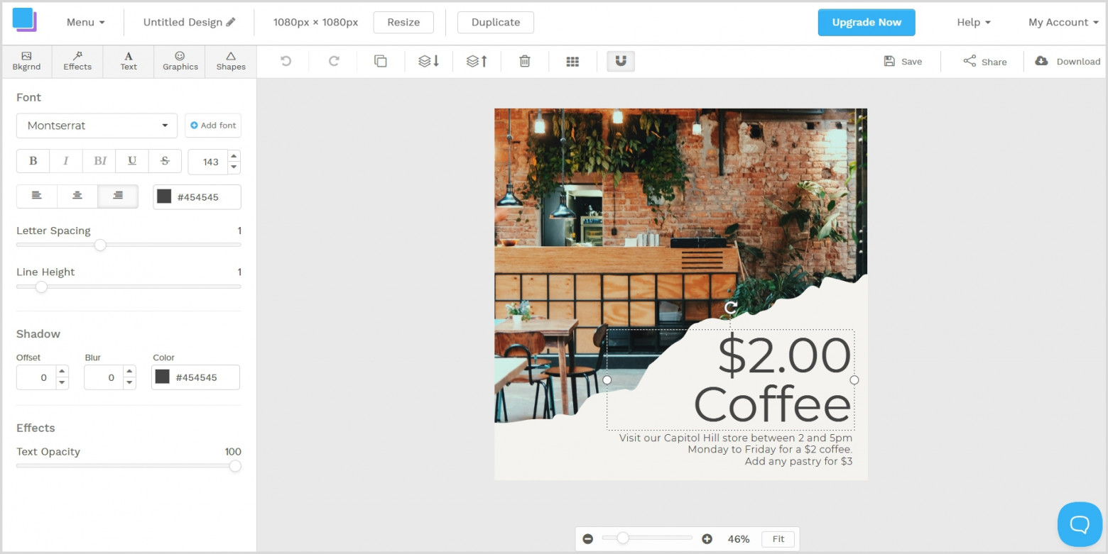Align text right
This screenshot has height=554, width=1108.
click(118, 196)
